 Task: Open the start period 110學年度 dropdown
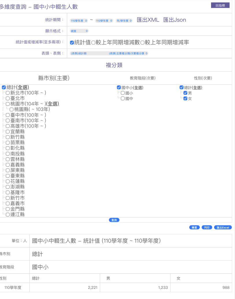coord(79,21)
